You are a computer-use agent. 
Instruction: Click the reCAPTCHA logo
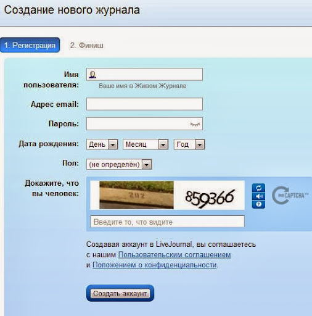point(290,195)
